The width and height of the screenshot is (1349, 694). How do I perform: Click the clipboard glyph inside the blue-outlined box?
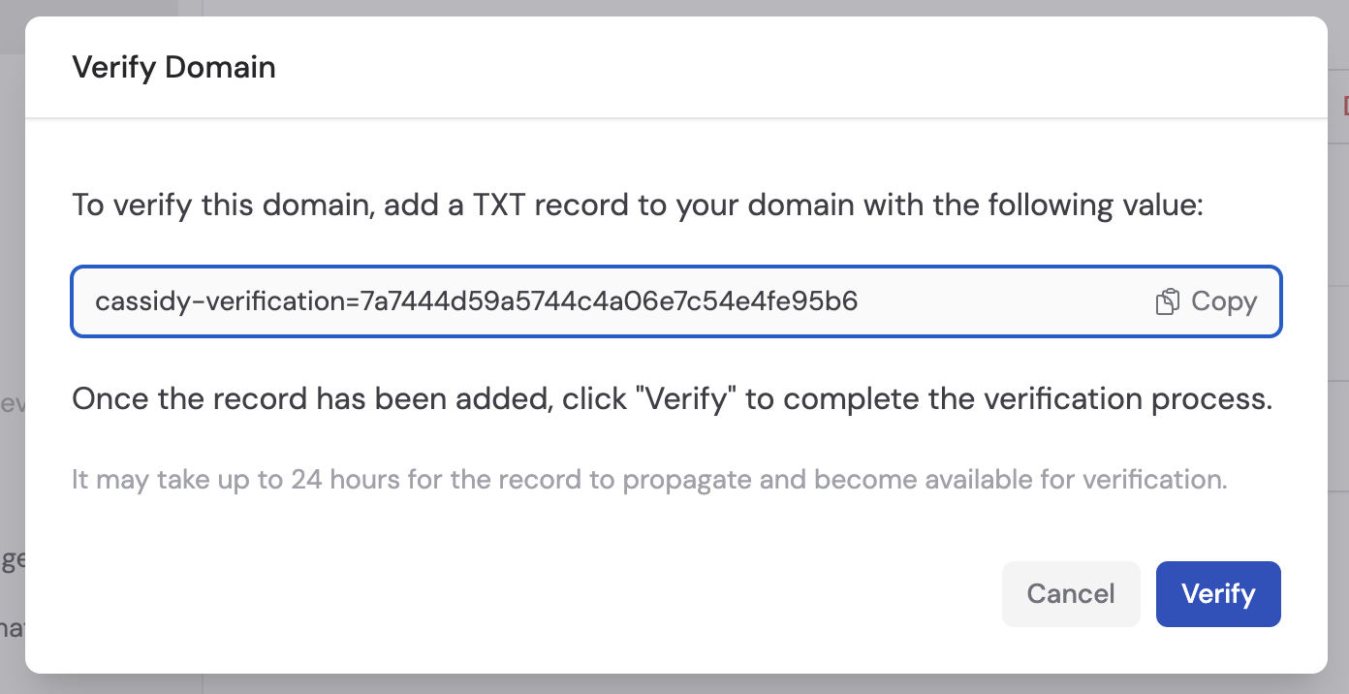pos(1166,301)
